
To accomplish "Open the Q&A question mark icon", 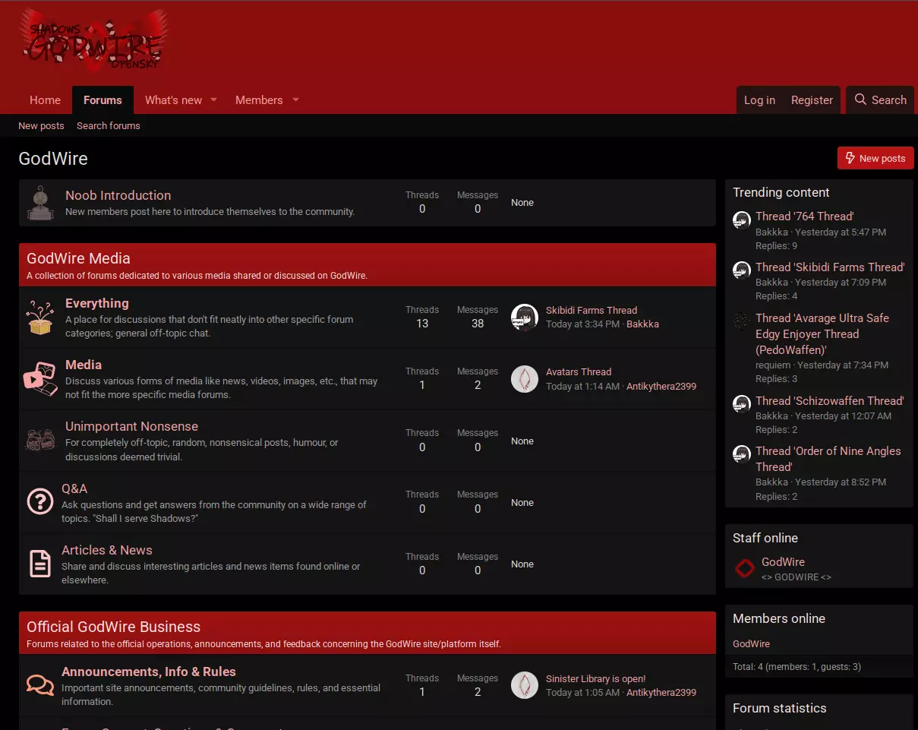I will click(39, 502).
